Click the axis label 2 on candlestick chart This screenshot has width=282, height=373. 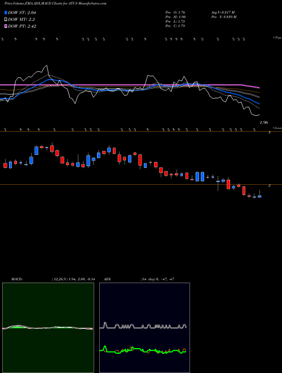(x=270, y=186)
